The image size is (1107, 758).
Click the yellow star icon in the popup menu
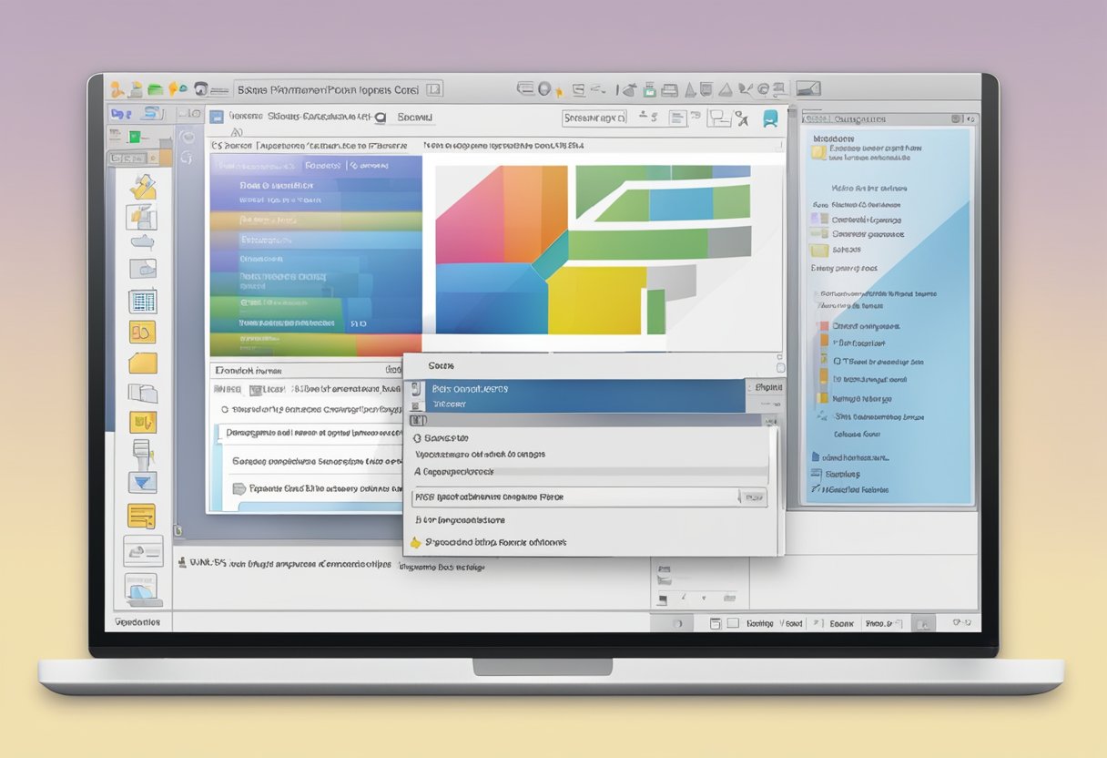415,541
